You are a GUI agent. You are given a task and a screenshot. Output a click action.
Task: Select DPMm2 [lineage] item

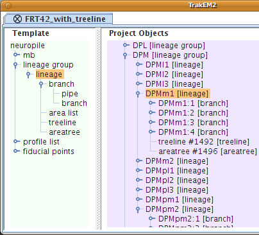pyautogui.click(x=177, y=161)
